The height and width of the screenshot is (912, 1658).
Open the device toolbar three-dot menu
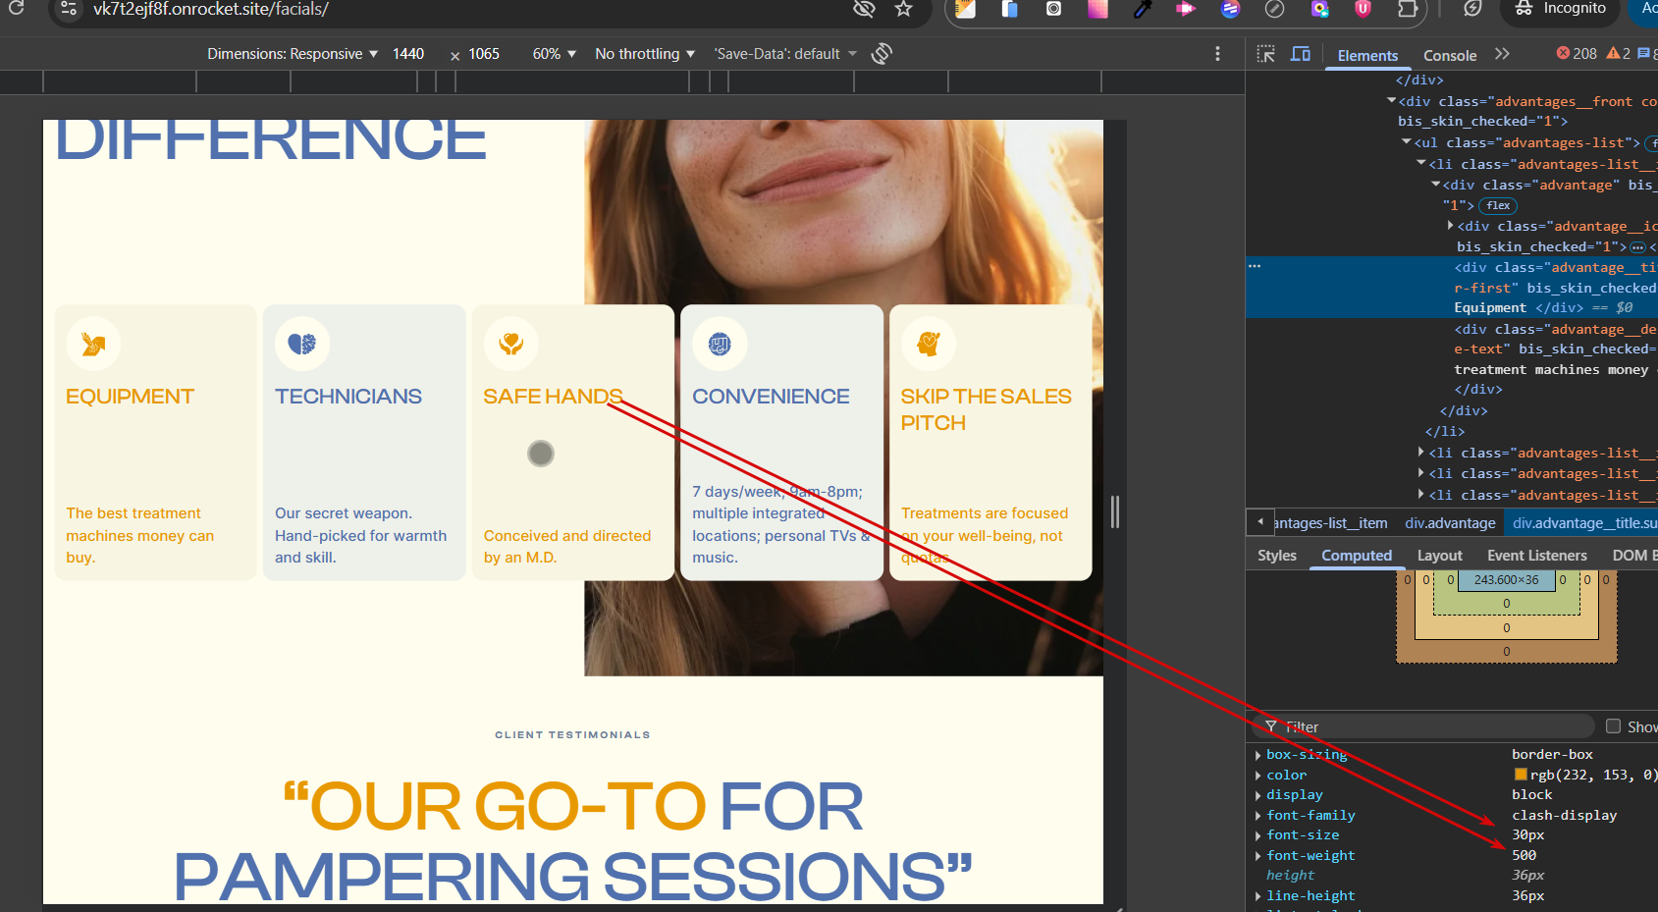pyautogui.click(x=1217, y=54)
